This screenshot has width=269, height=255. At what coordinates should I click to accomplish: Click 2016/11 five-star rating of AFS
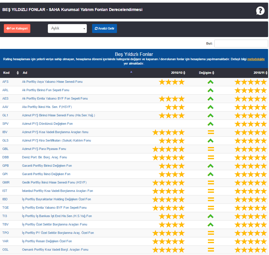(251, 82)
